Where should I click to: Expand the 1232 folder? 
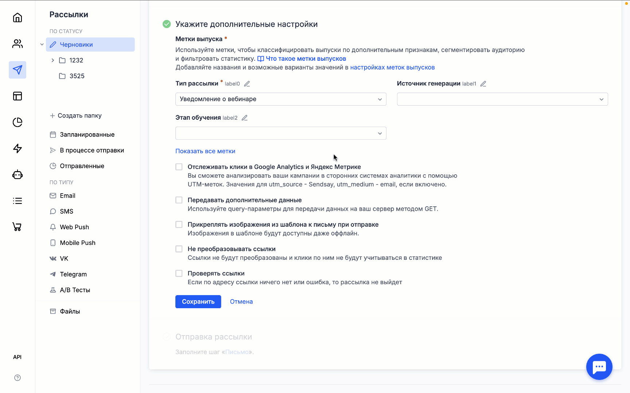[x=53, y=60]
